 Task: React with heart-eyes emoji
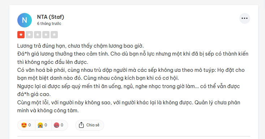(x=24, y=125)
